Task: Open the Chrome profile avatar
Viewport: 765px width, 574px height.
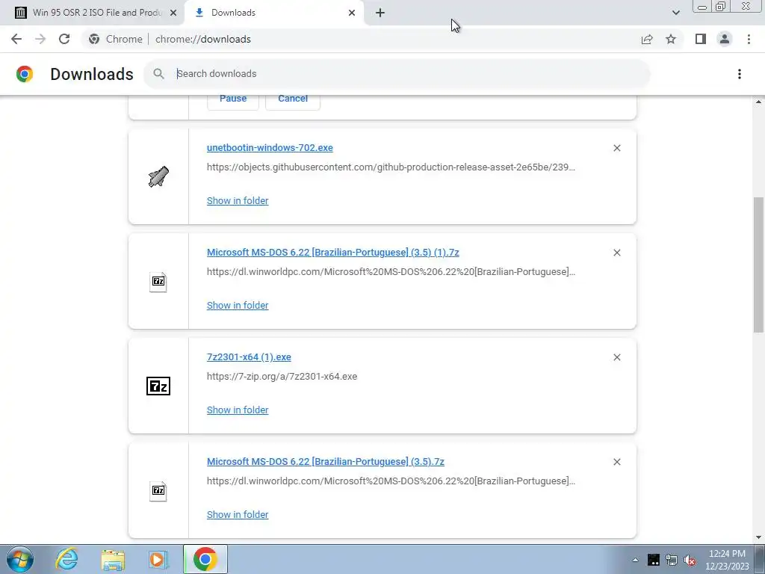Action: pyautogui.click(x=725, y=39)
